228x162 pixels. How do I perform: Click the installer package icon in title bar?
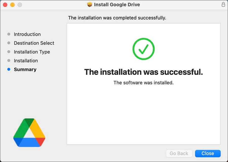pos(89,5)
